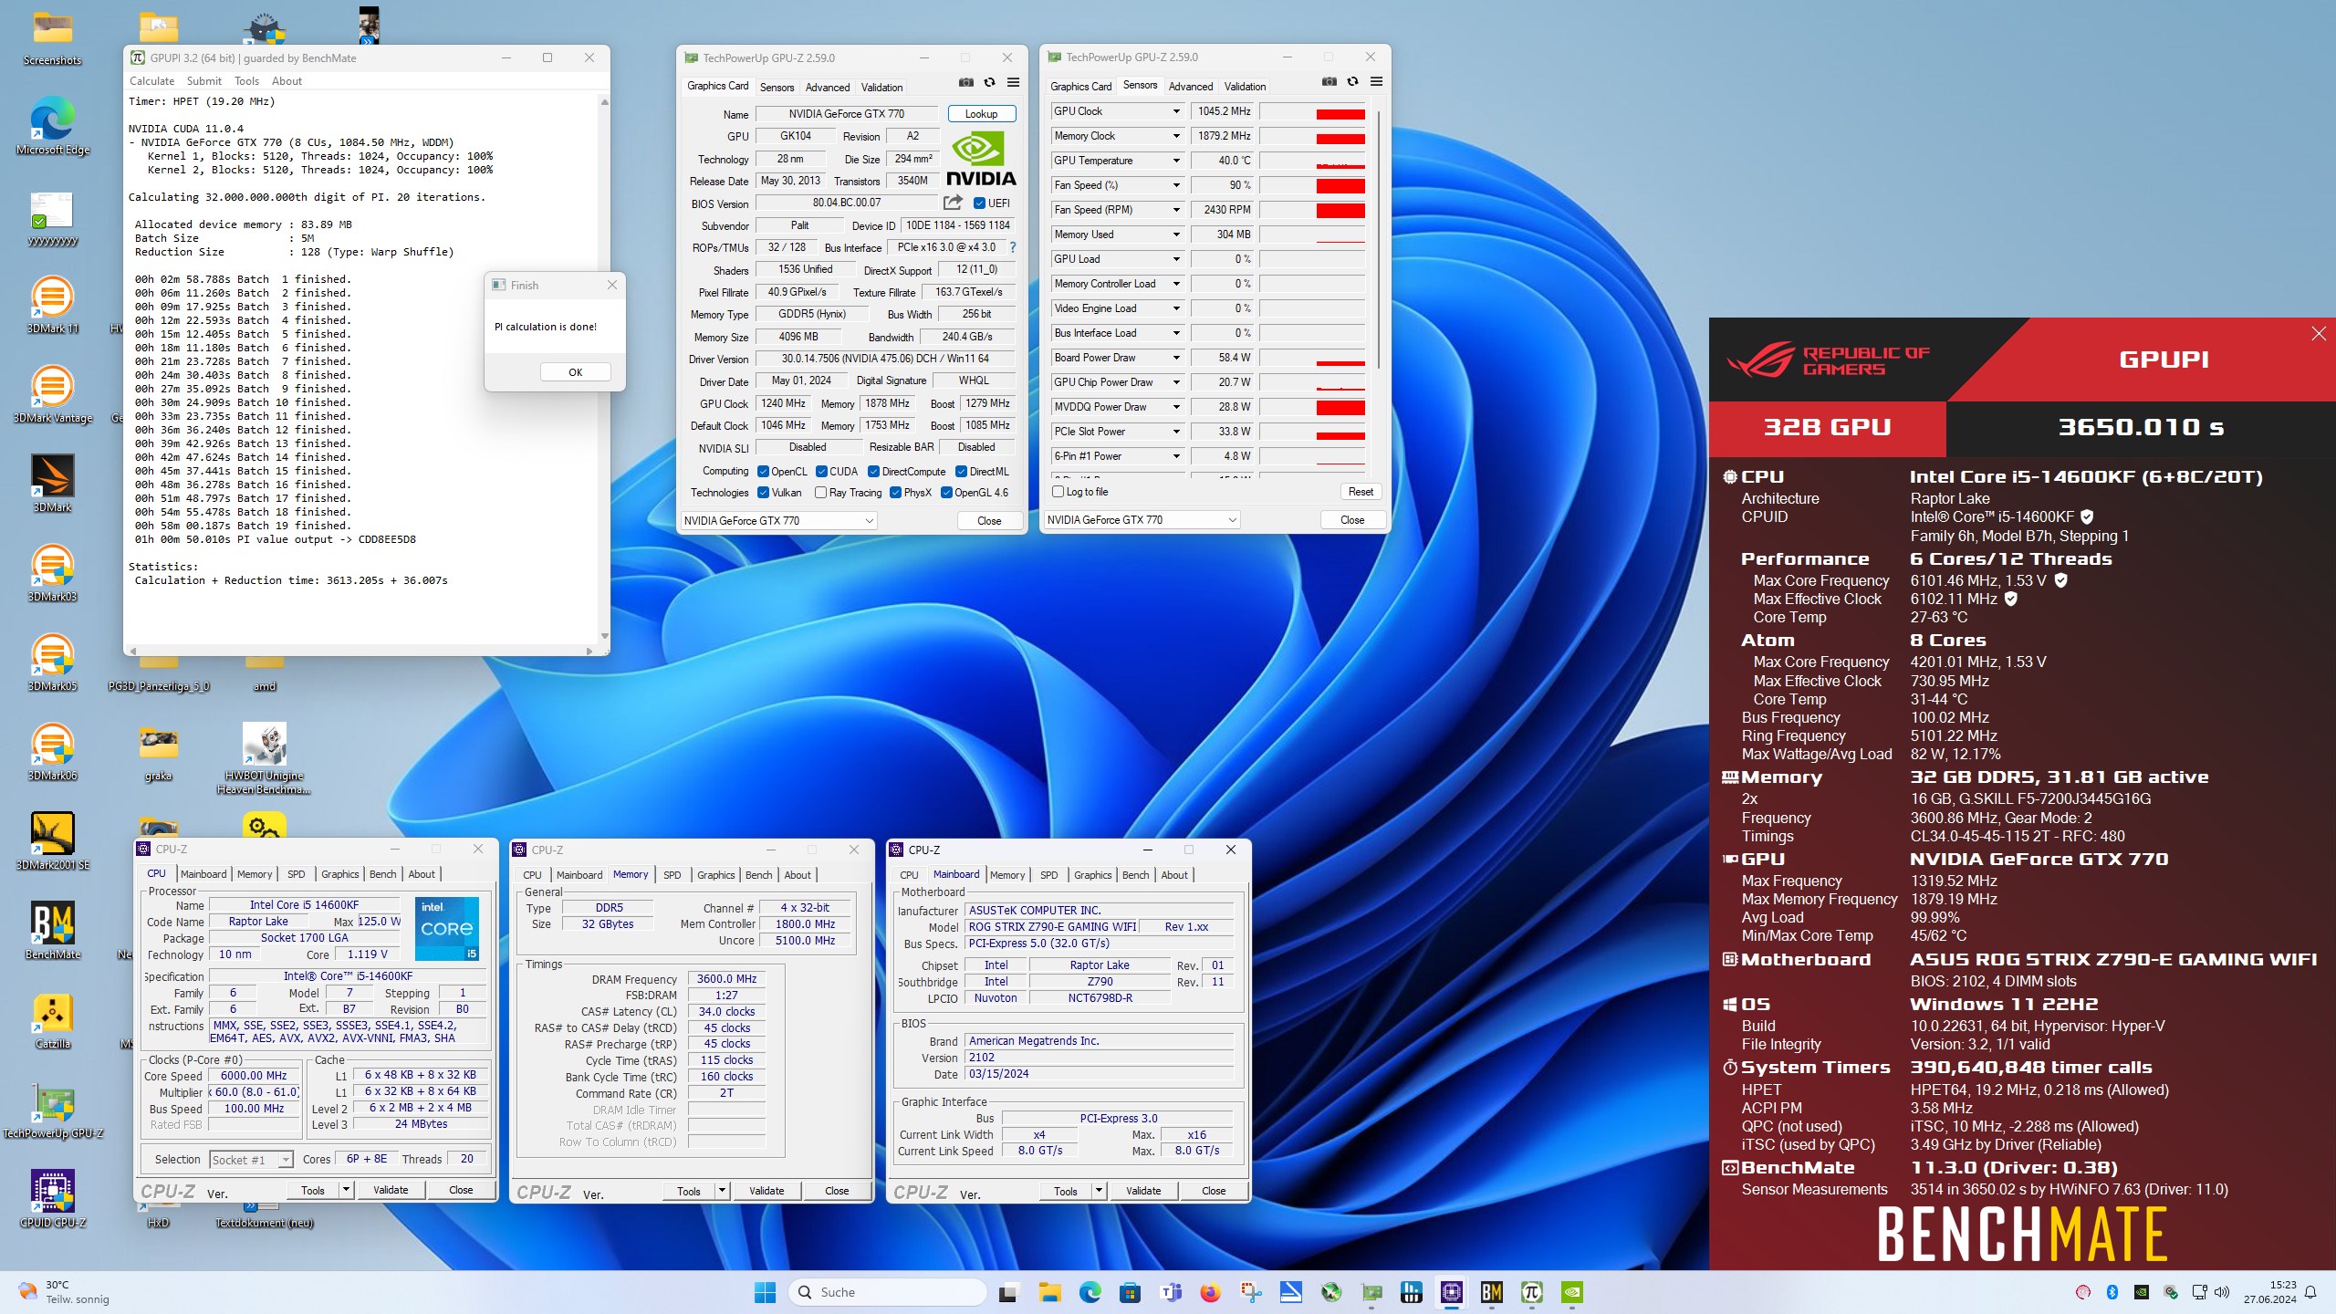Click Close in CPU-Z Mainboard window
Viewport: 2336px width, 1314px height.
1214,1191
